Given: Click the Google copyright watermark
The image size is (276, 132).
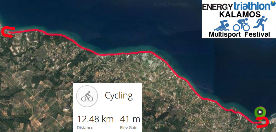Looking at the screenshot, I should point(171,4).
